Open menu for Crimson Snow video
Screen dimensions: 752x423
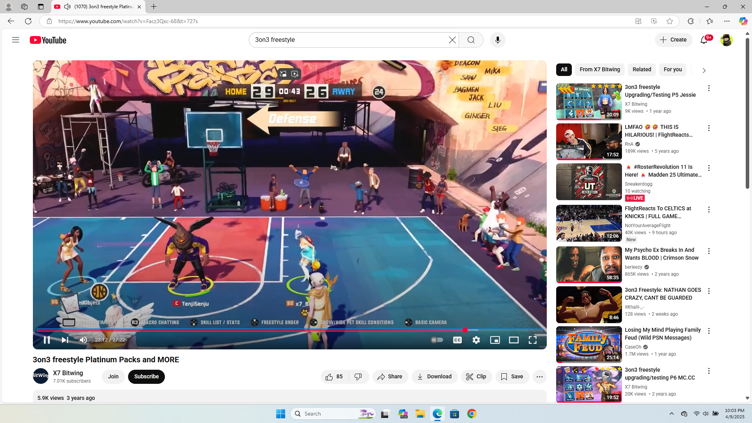coord(709,251)
